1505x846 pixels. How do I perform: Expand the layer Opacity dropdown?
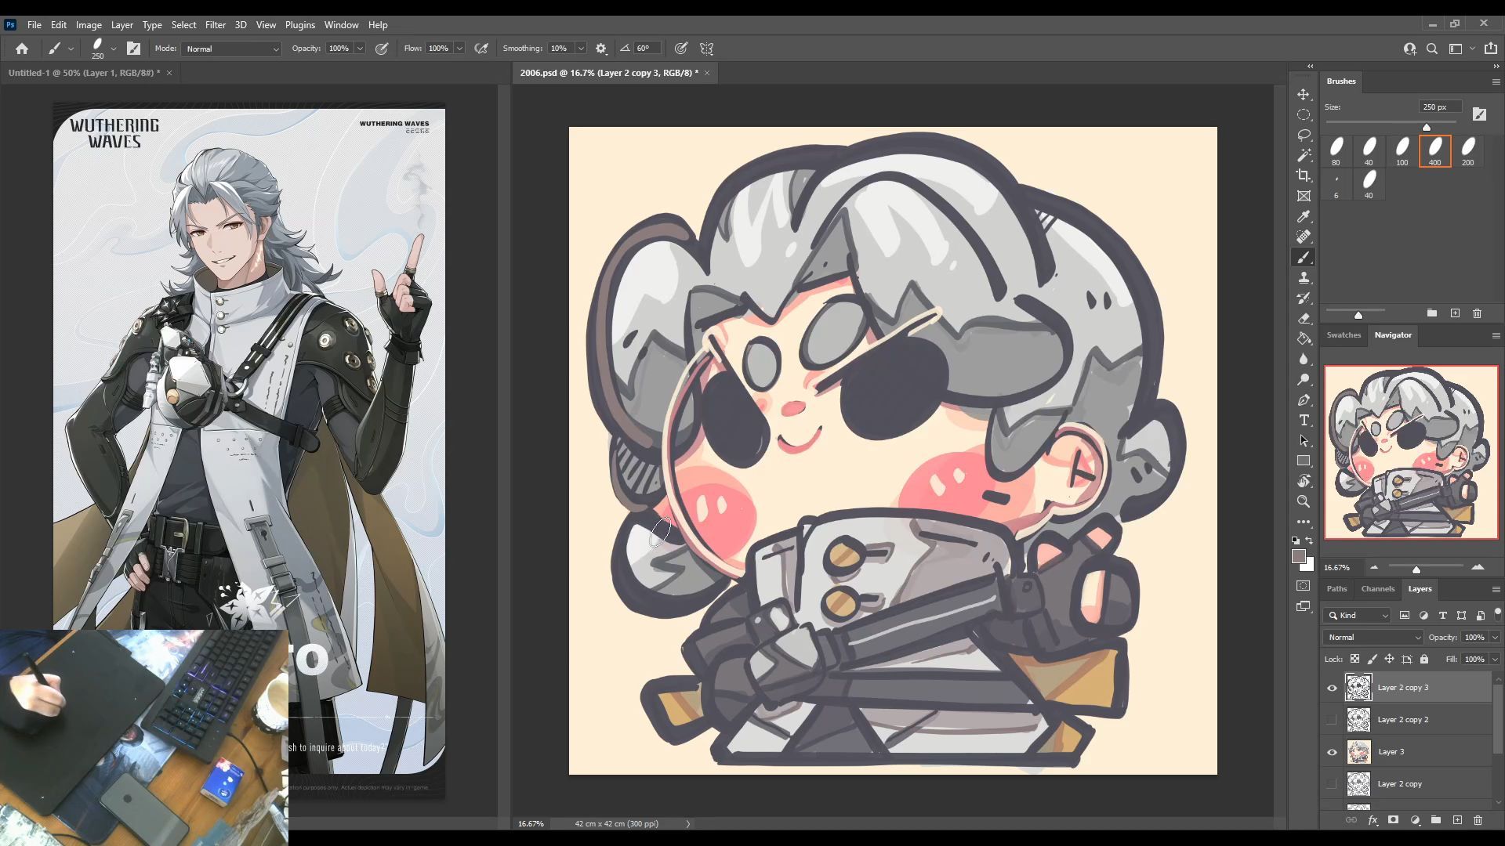(x=1495, y=638)
